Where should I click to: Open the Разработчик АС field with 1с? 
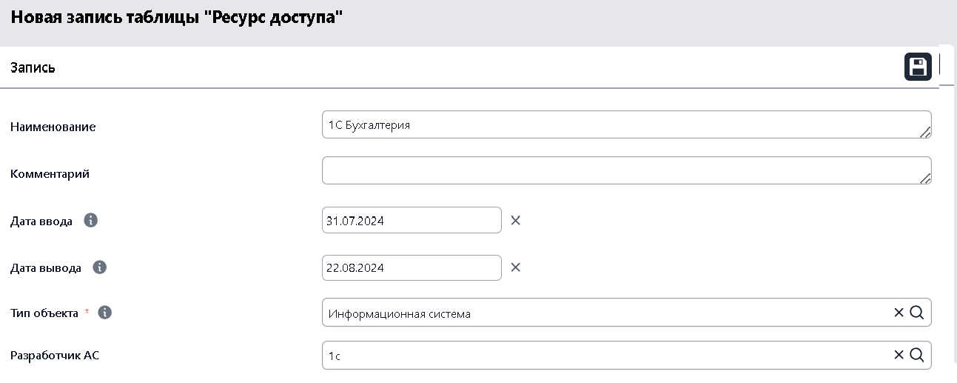(626, 355)
